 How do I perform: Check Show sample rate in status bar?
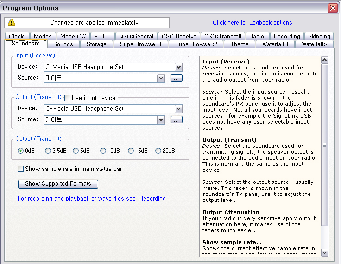(x=20, y=169)
